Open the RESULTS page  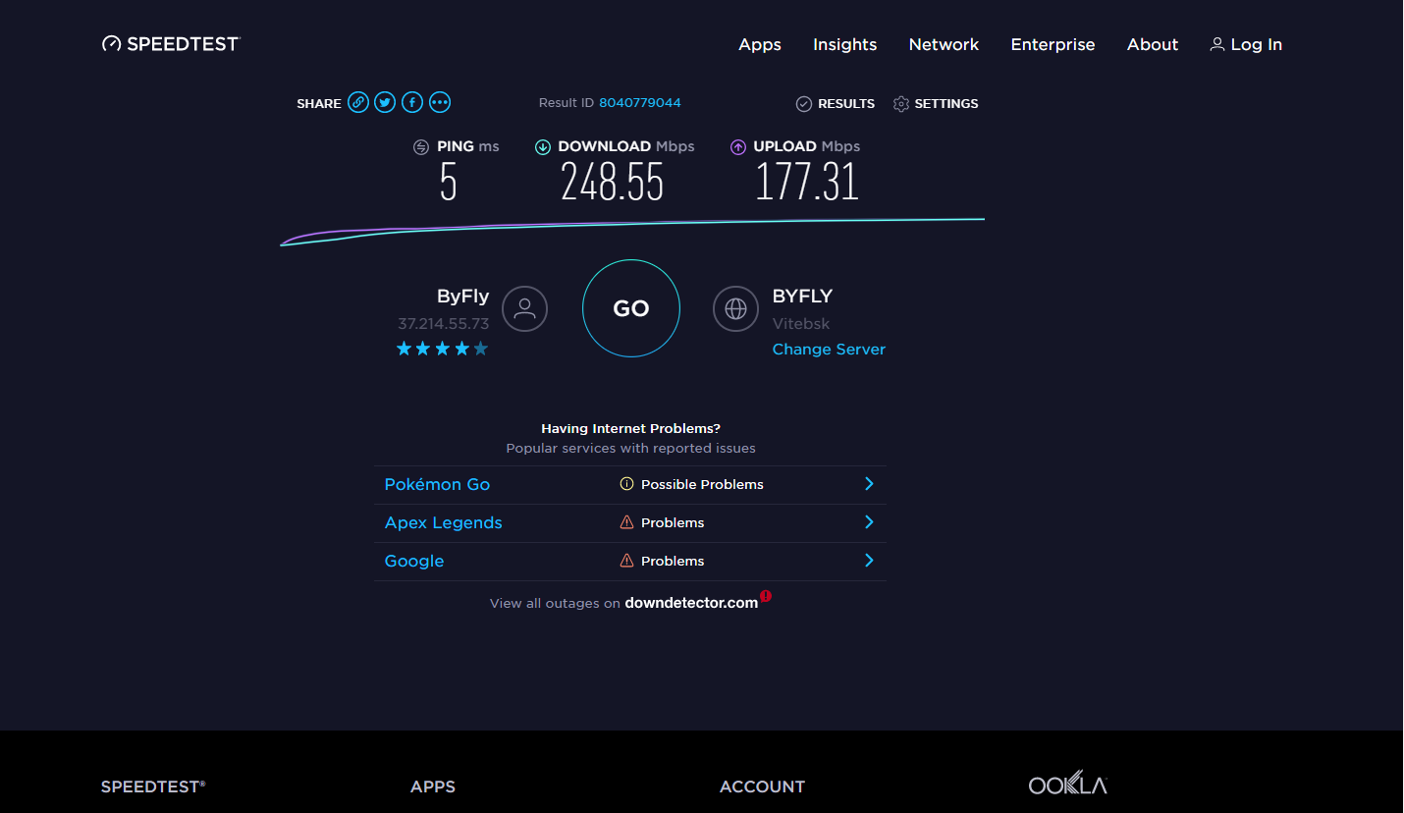pyautogui.click(x=846, y=103)
